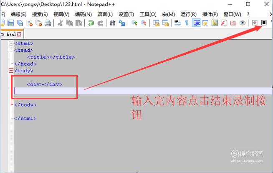Open the 语言(L) menu

coord(105,14)
